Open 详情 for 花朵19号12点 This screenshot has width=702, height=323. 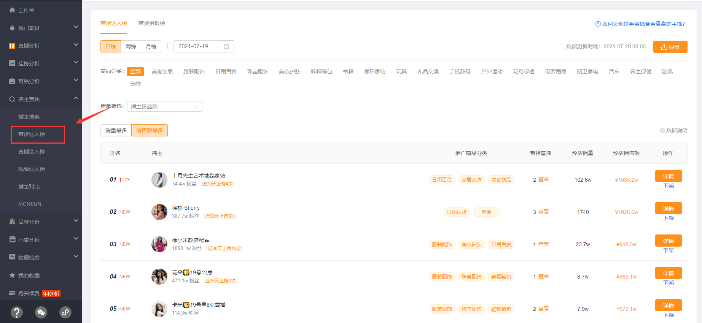pyautogui.click(x=669, y=273)
